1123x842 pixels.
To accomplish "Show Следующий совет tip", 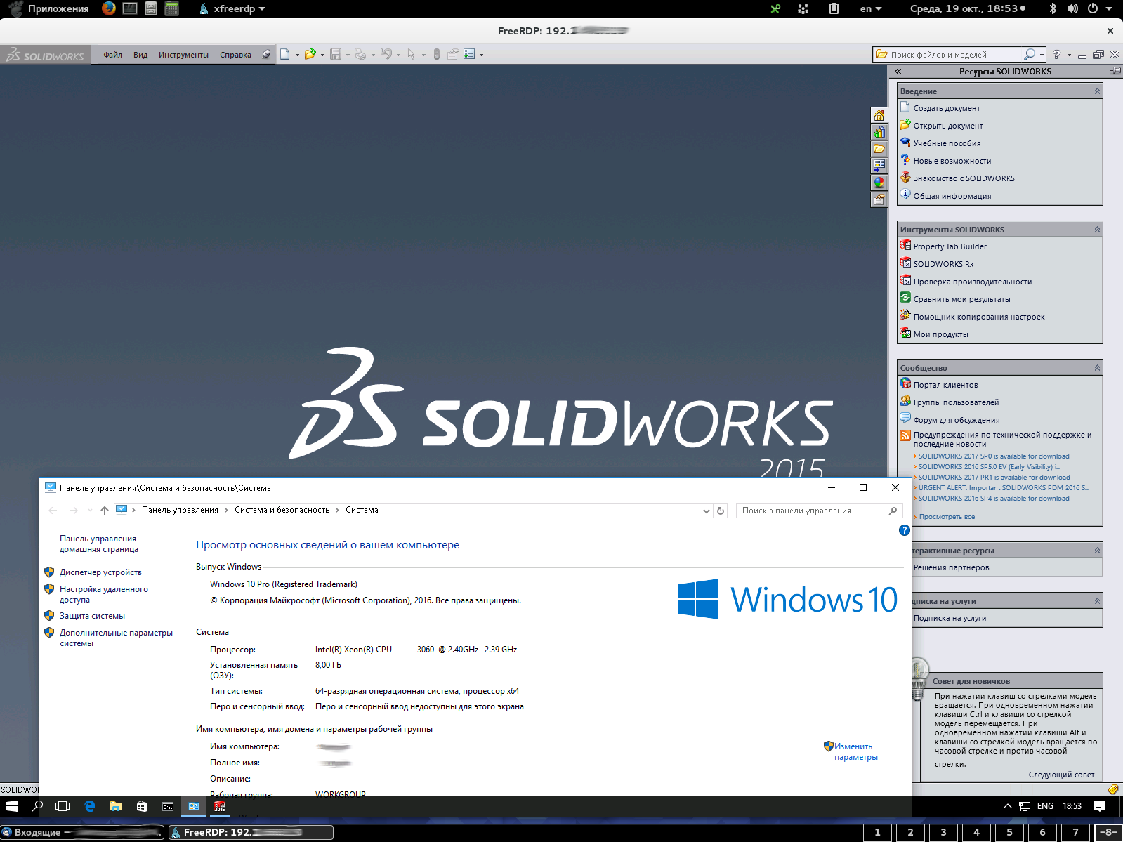I will point(1061,775).
